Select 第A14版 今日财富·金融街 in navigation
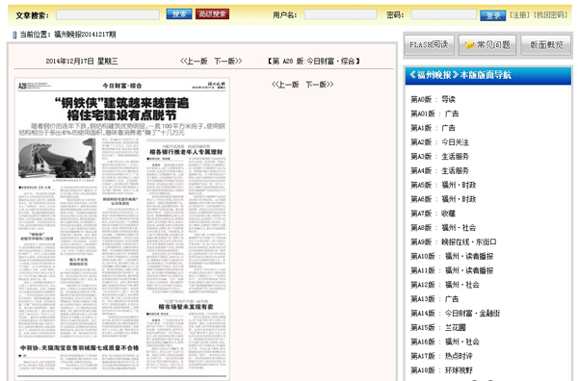This screenshot has height=381, width=578. (x=456, y=314)
